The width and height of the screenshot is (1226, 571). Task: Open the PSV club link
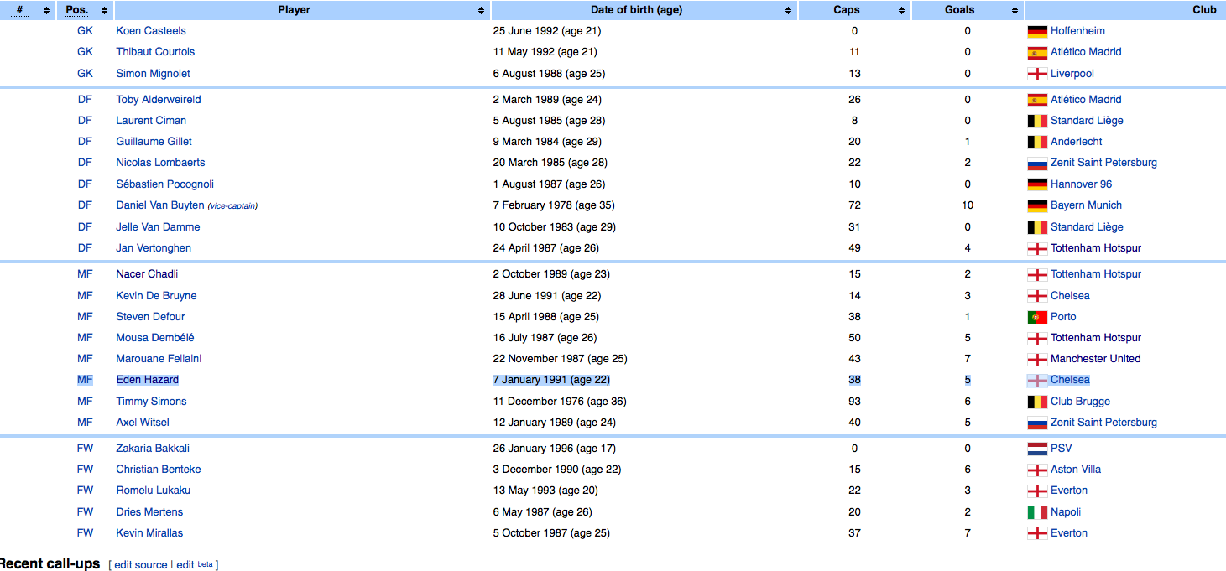(1062, 449)
